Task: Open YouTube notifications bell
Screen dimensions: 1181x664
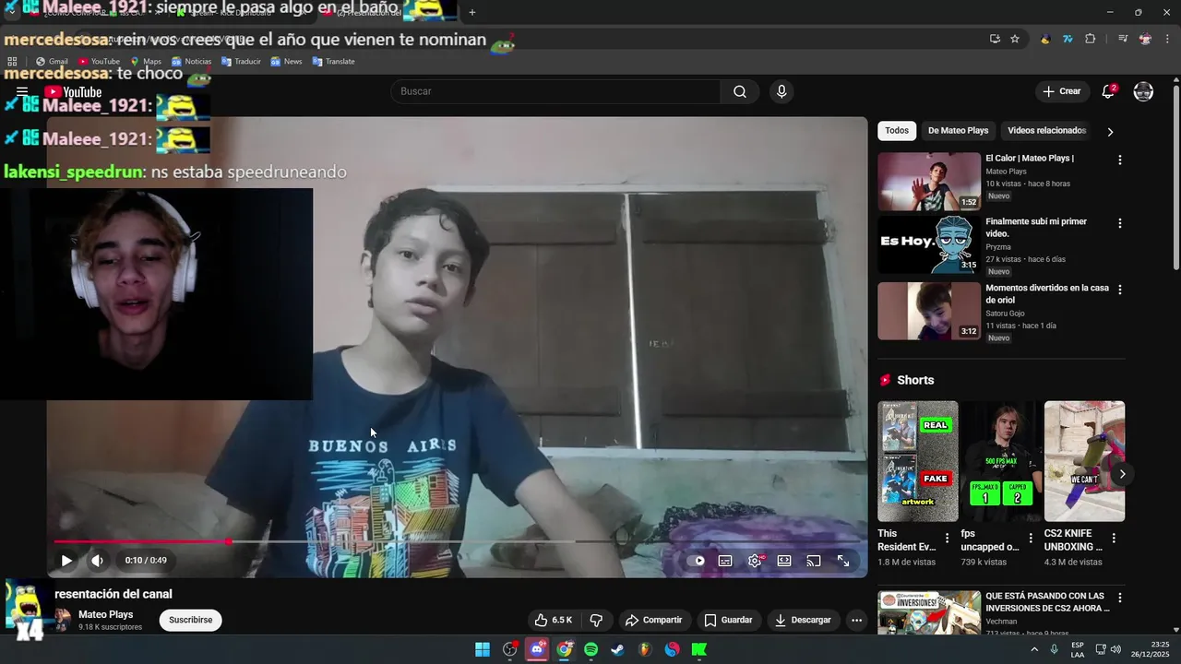Action: tap(1109, 91)
